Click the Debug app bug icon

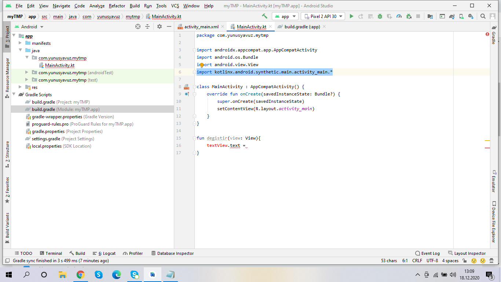[x=380, y=16]
